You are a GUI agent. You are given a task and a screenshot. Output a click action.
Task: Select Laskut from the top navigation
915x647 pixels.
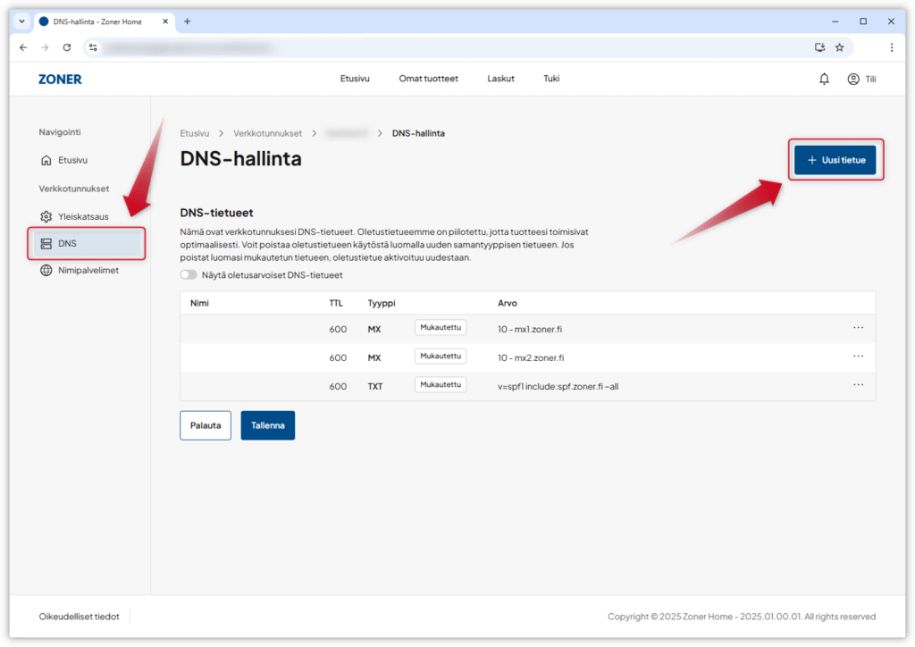500,79
